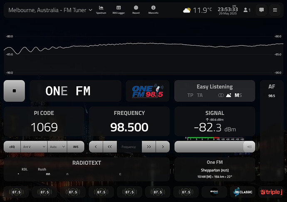The width and height of the screenshot is (287, 202).
Task: Mute audio with the speaker icon
Action: 249,147
